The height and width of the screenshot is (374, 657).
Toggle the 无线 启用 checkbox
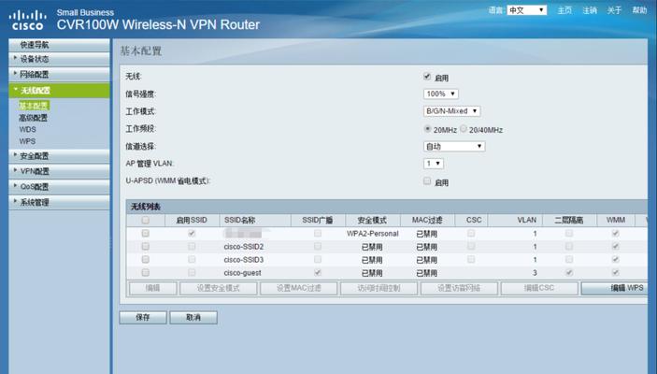[427, 77]
